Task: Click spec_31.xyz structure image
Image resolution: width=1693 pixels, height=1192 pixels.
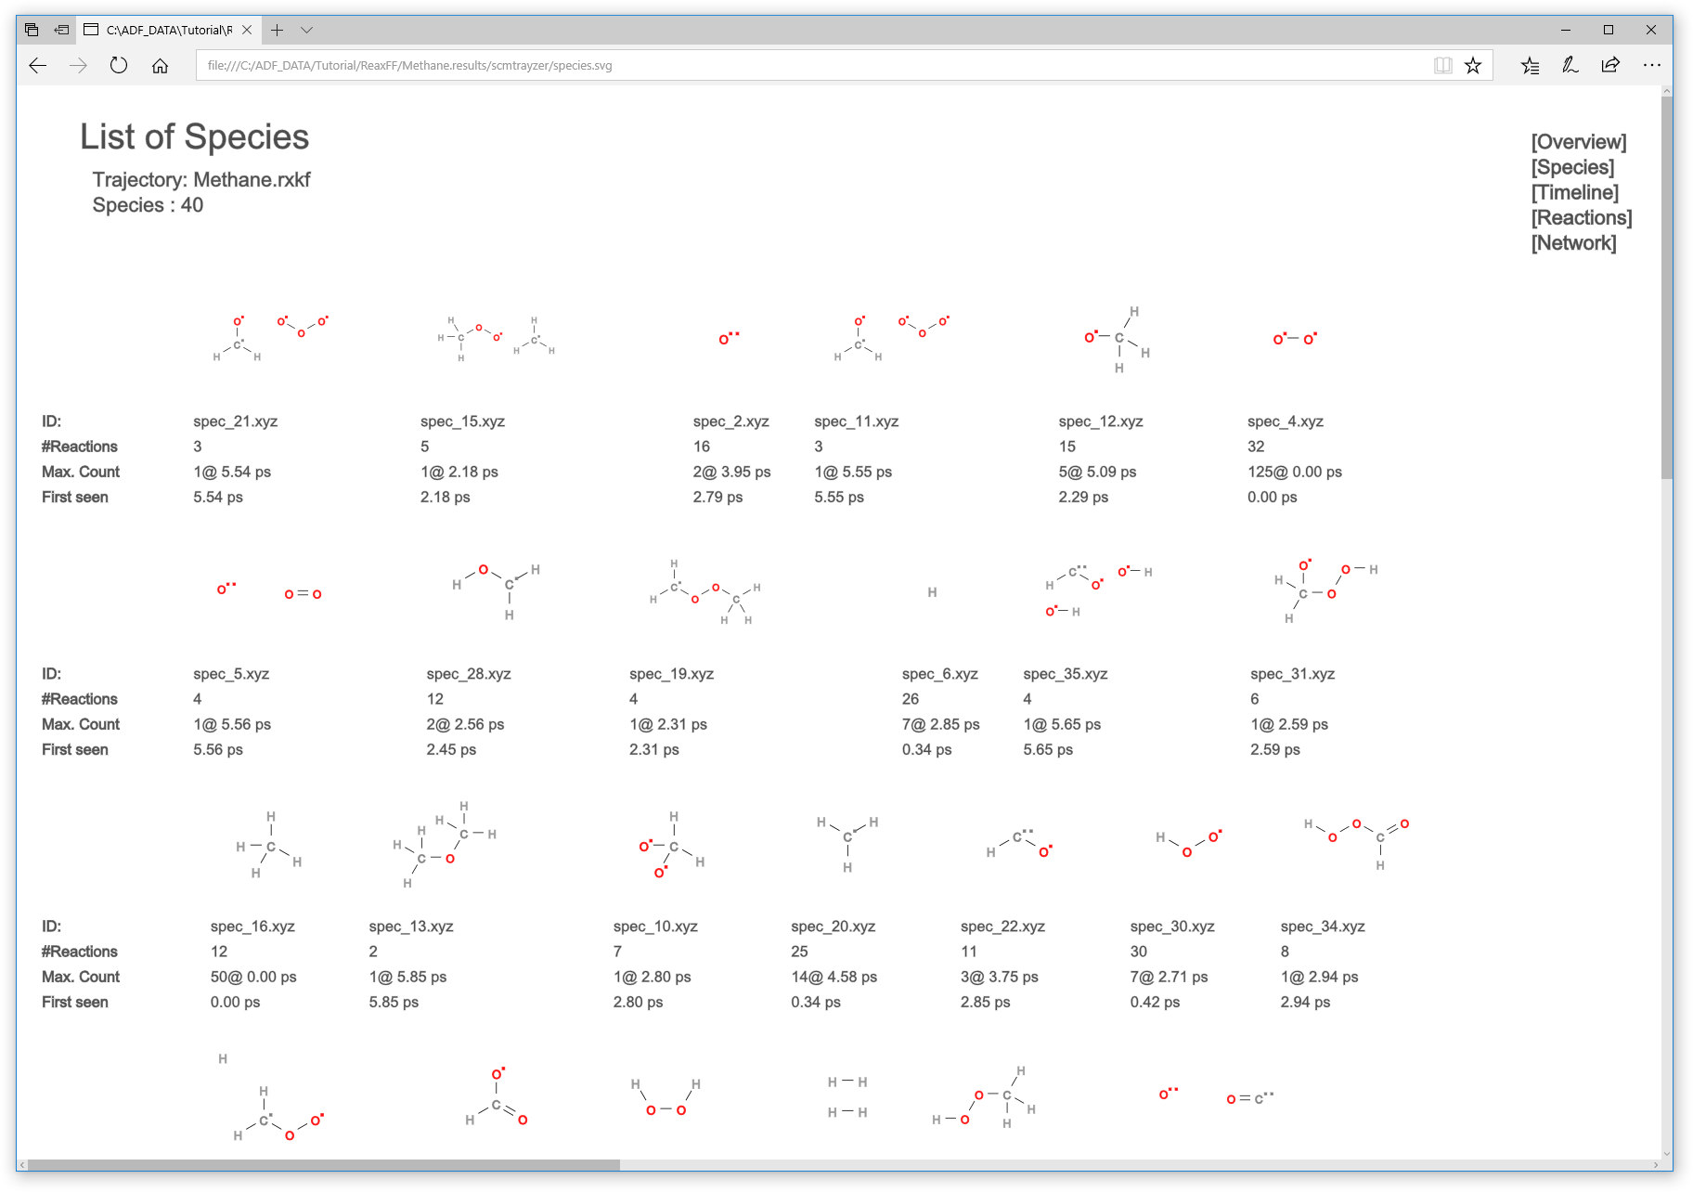Action: click(1325, 591)
